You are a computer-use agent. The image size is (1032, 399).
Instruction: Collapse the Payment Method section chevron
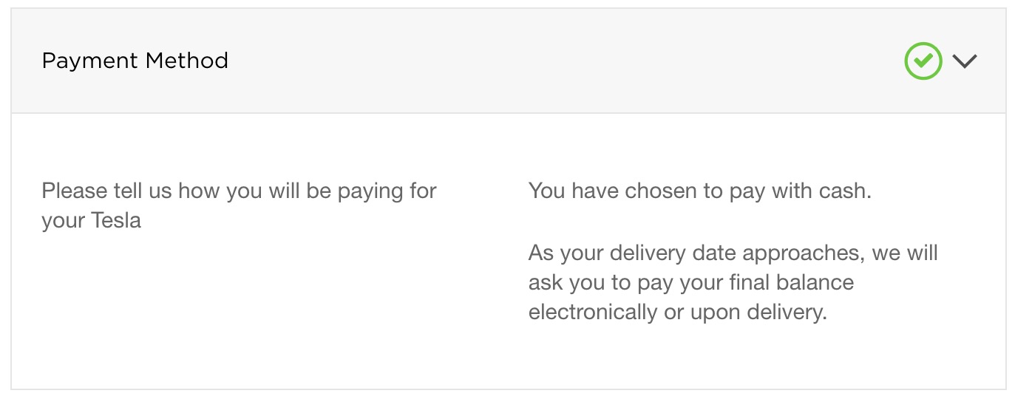click(965, 61)
